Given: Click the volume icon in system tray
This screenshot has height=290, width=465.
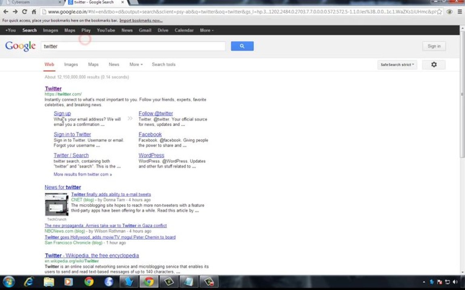Looking at the screenshot, I should [x=455, y=282].
